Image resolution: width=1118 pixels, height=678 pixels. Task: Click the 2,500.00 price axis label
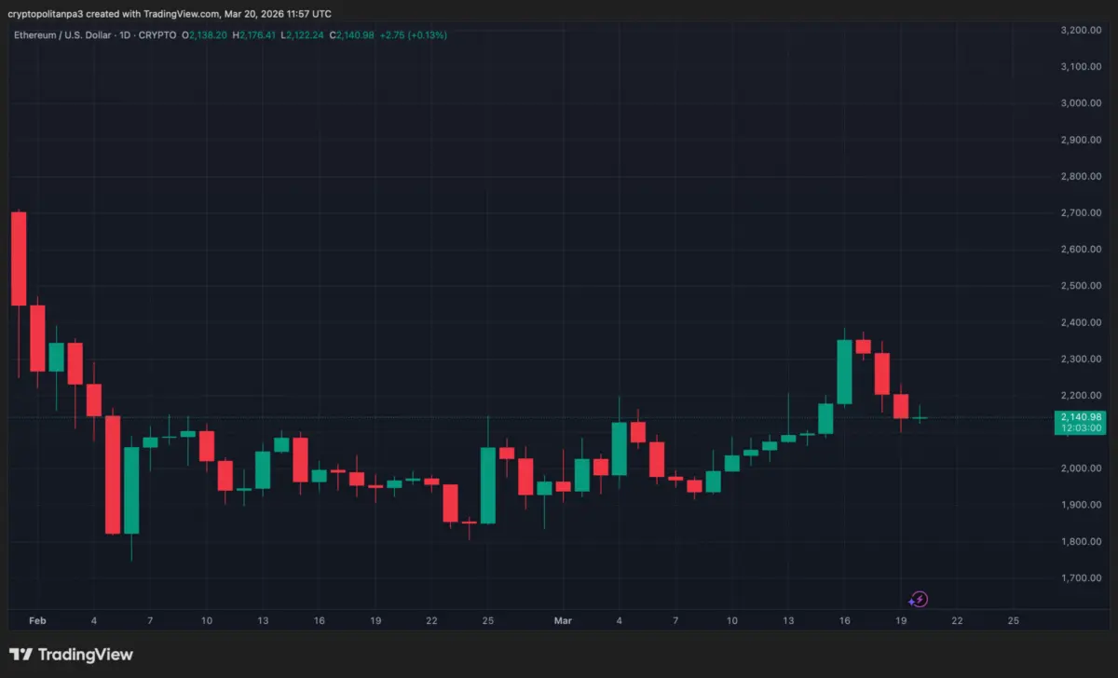point(1081,286)
